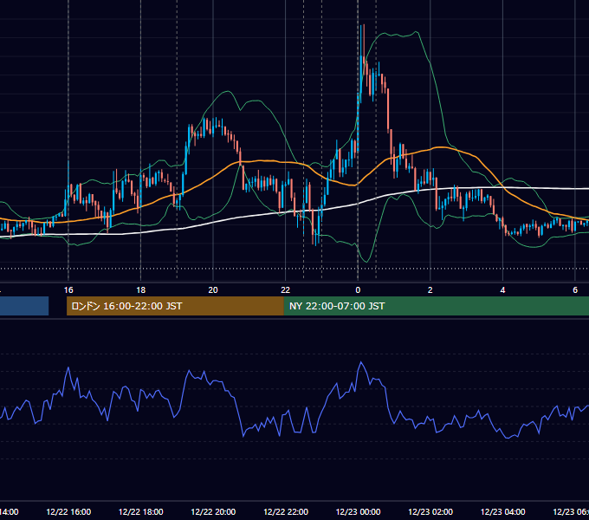The height and width of the screenshot is (520, 589).
Task: Click the 12/22 18:00 time label
Action: (x=141, y=511)
